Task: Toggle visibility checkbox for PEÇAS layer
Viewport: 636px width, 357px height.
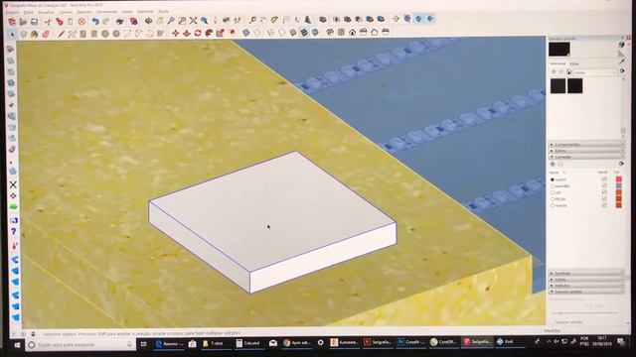Action: (x=604, y=198)
